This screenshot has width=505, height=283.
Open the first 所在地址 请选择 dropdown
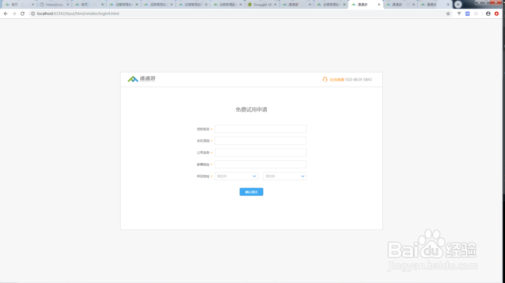236,176
